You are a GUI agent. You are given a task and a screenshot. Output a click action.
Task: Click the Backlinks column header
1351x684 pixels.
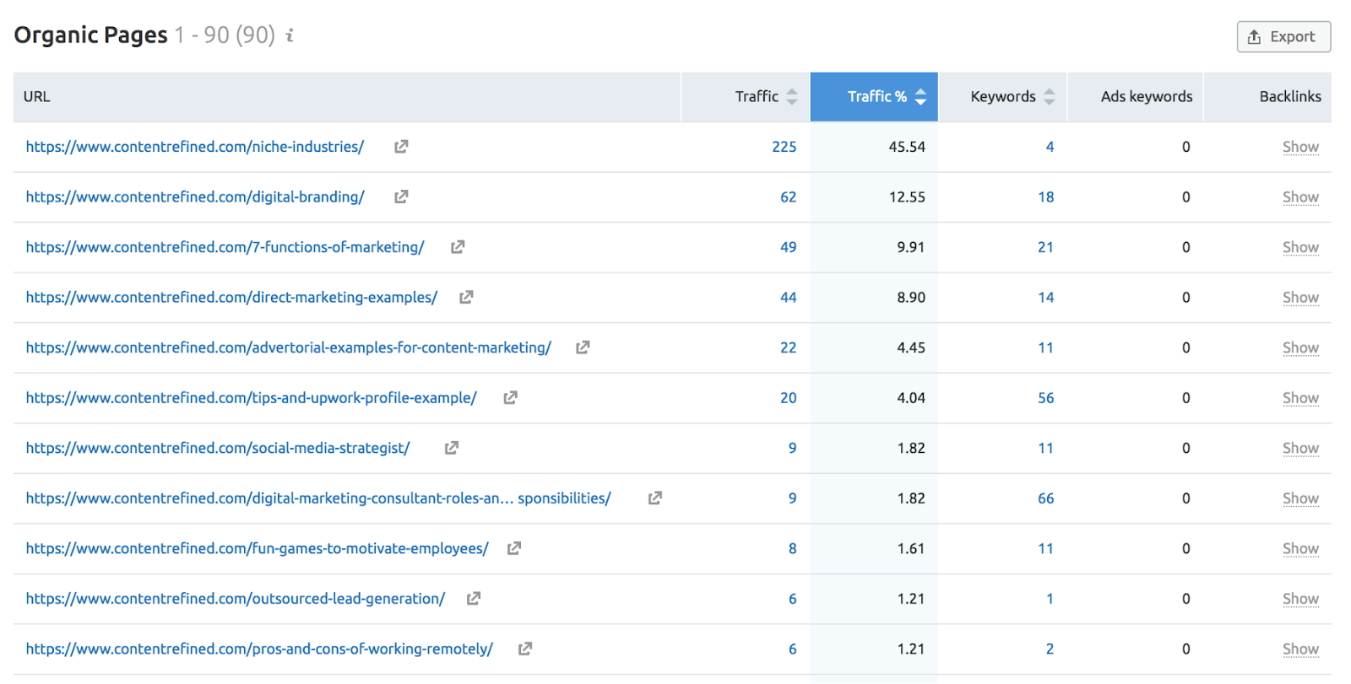1289,97
